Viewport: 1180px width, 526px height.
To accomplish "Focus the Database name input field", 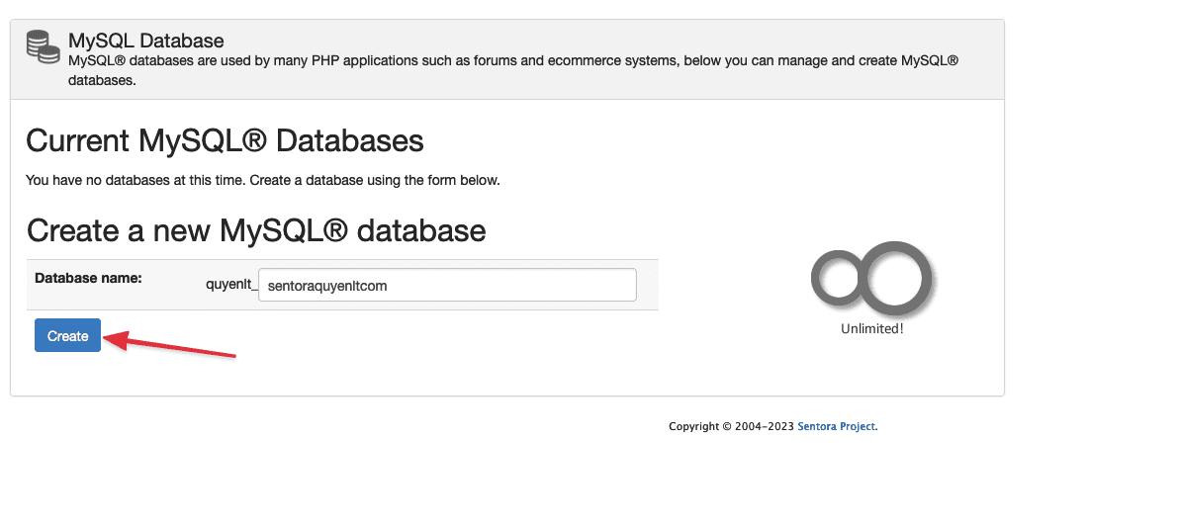I will [447, 285].
